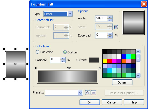This screenshot has height=109, width=148.
Task: Select the white end-color square marker
Action: pos(100,68)
